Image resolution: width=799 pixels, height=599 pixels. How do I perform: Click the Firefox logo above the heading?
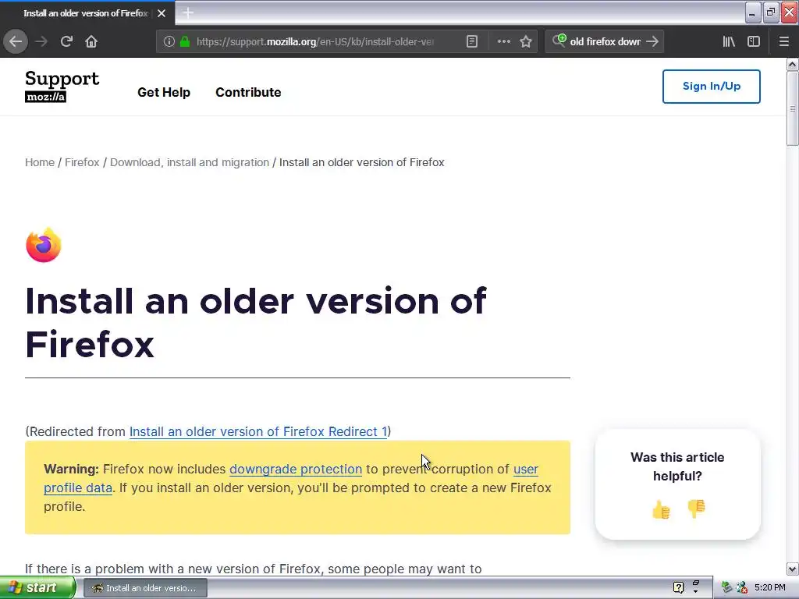pyautogui.click(x=44, y=245)
